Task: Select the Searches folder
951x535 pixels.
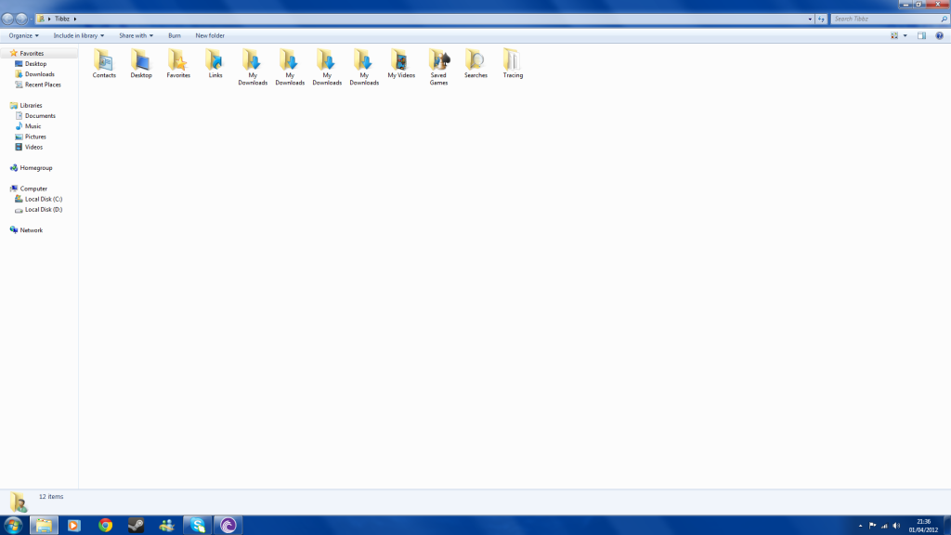Action: [475, 64]
